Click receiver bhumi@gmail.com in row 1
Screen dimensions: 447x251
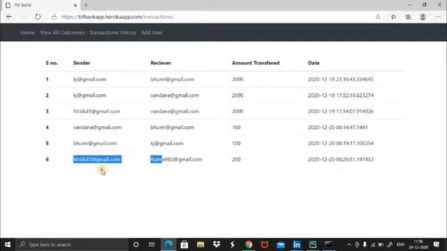click(173, 79)
